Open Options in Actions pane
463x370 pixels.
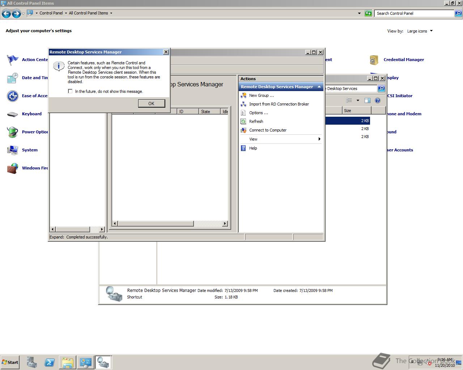(258, 113)
